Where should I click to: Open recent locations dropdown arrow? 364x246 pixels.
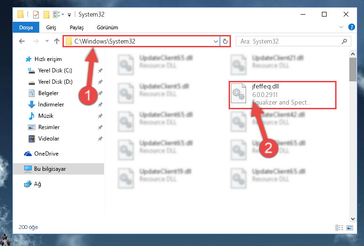(x=47, y=41)
